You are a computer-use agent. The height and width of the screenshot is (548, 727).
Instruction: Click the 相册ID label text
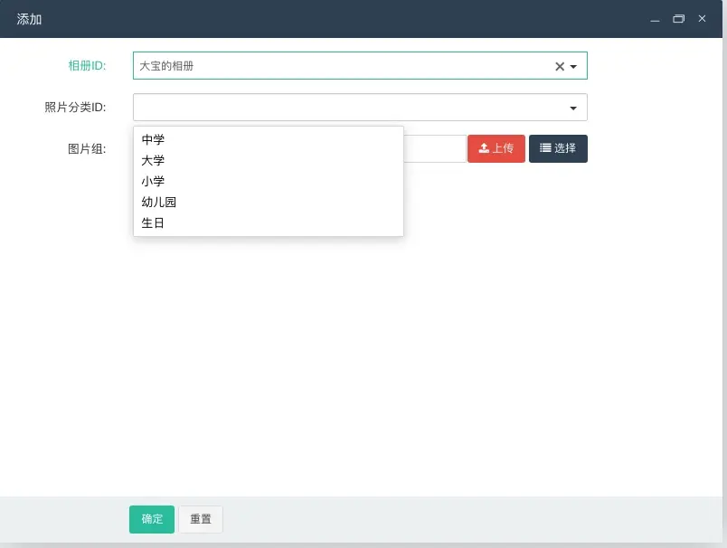[x=87, y=66]
